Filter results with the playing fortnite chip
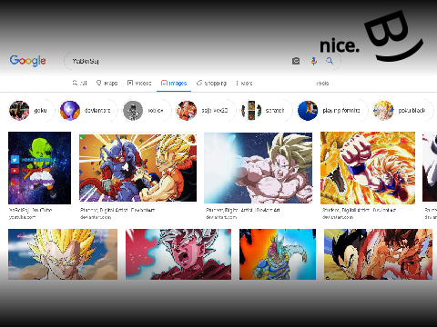437x327 pixels. (x=332, y=111)
